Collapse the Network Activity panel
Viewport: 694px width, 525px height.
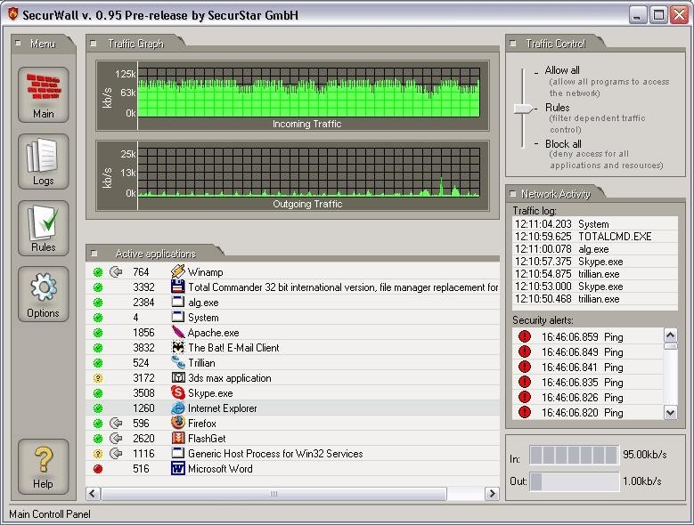(x=512, y=194)
